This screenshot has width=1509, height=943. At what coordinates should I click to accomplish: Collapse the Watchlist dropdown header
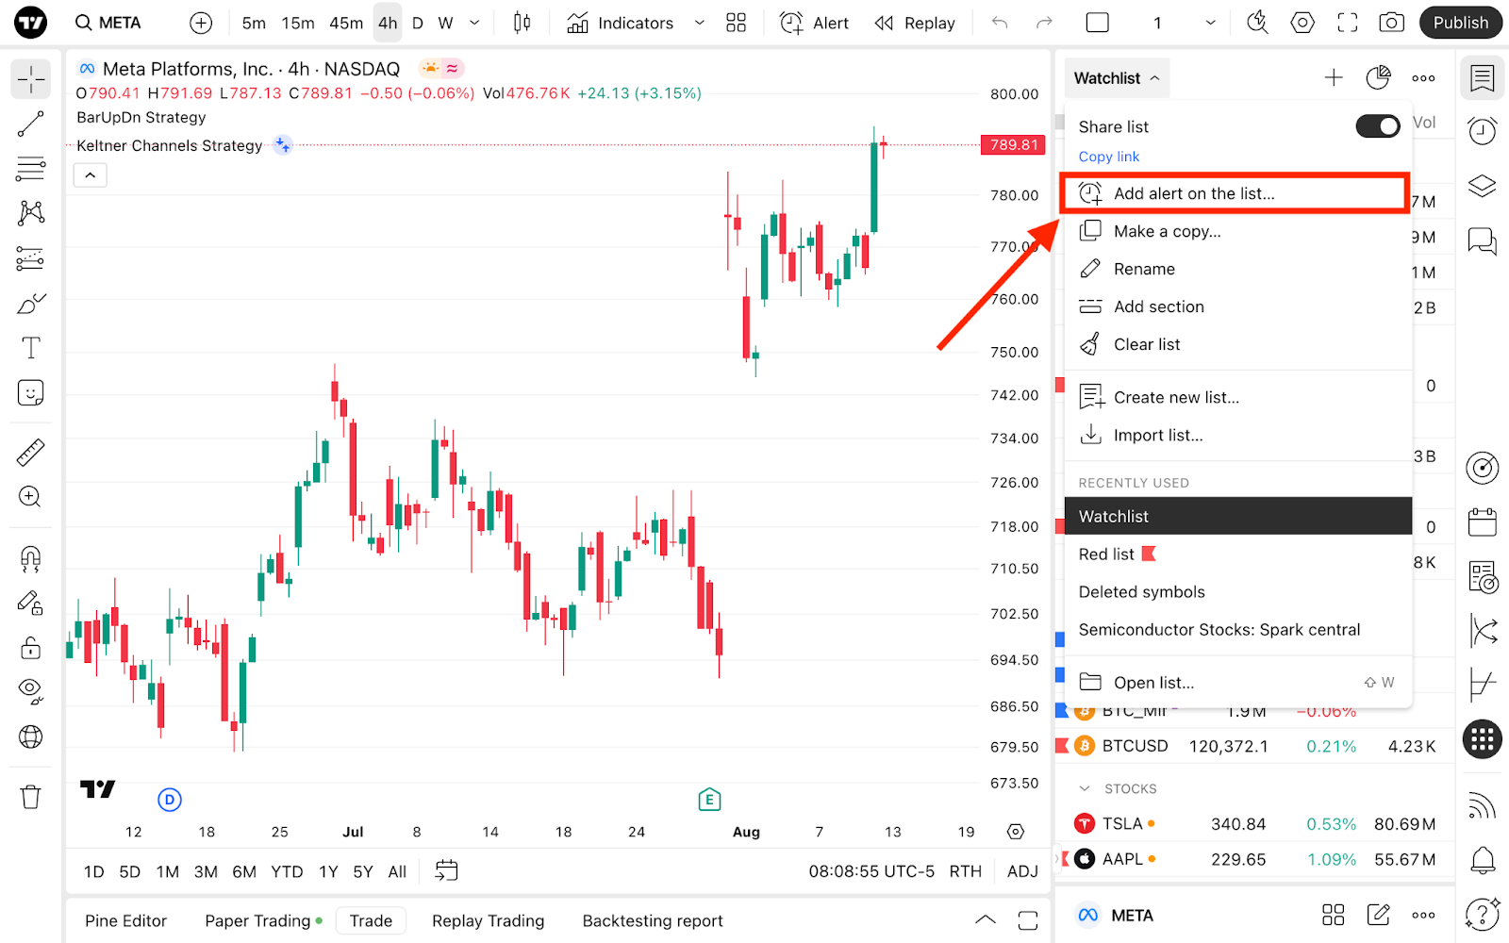pyautogui.click(x=1117, y=78)
